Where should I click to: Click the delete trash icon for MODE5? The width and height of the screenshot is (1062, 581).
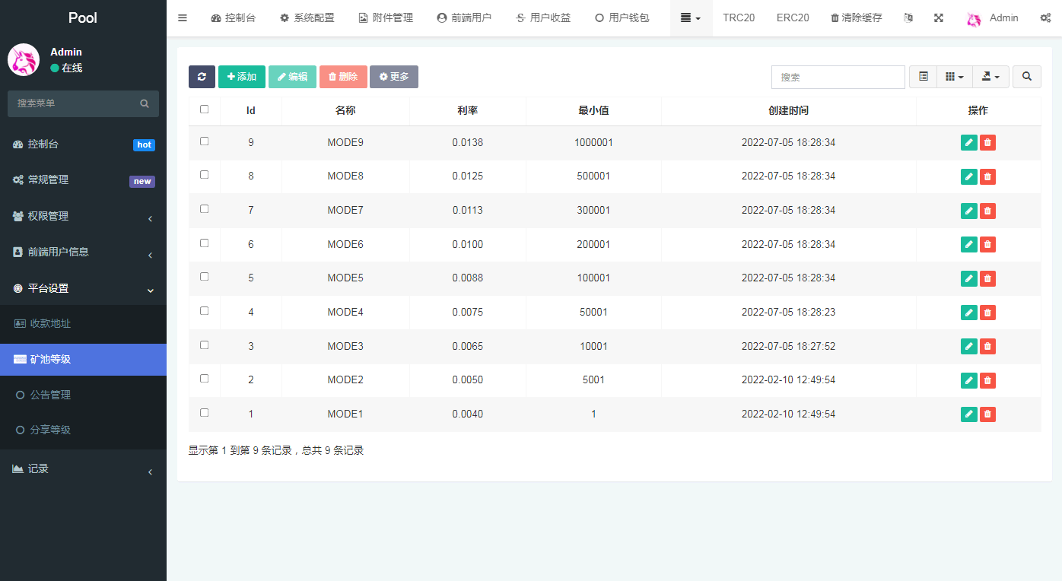tap(987, 278)
